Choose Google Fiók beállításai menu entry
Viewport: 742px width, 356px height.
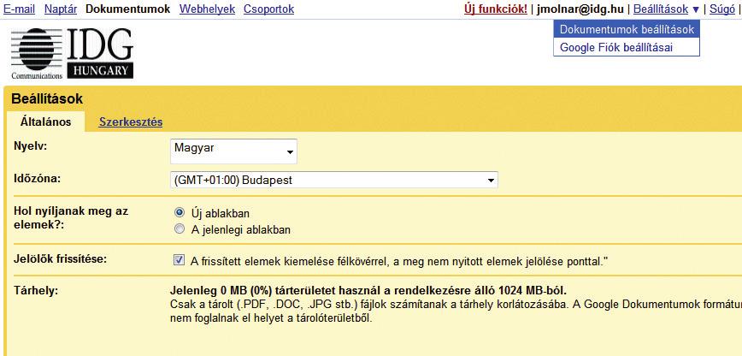coord(627,47)
